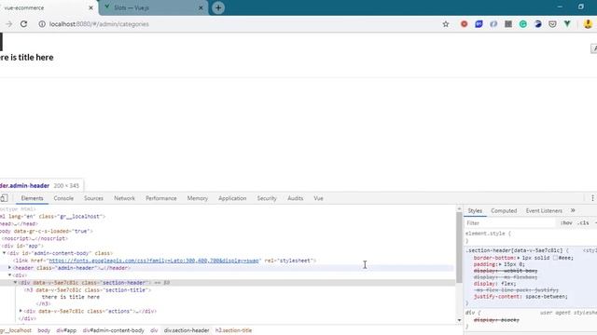597x335 pixels.
Task: Collapse the admin-content-body div node
Action: 4,253
